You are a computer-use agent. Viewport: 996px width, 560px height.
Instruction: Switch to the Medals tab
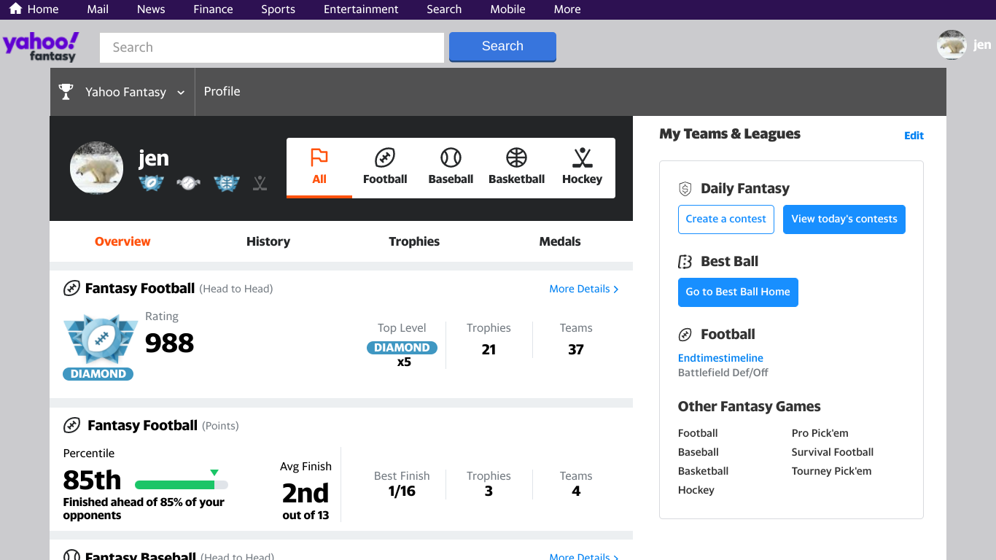[560, 241]
